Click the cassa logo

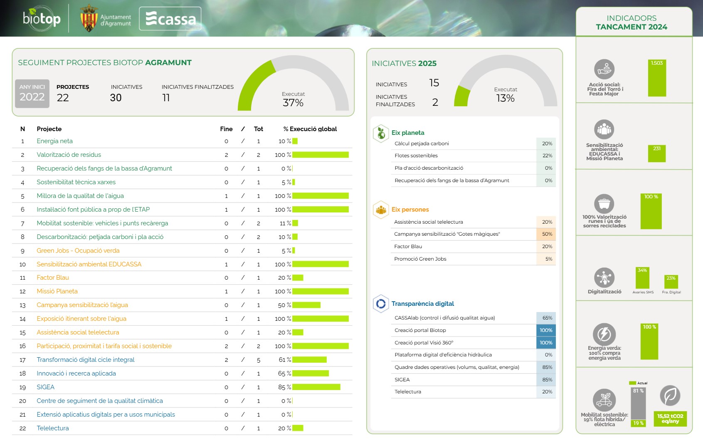point(170,19)
